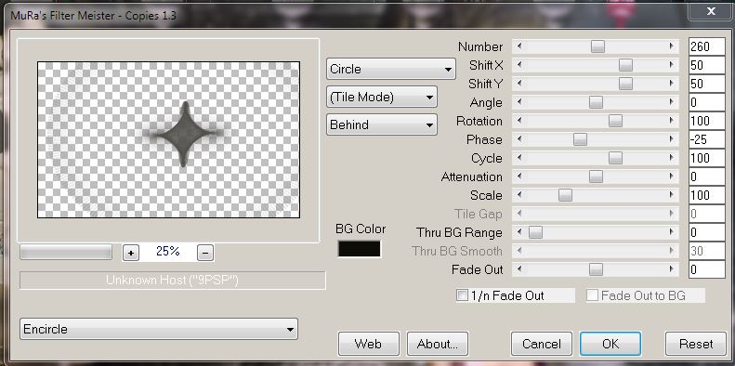Toggle the Fade Out to BG checkbox
735x366 pixels.
[593, 295]
